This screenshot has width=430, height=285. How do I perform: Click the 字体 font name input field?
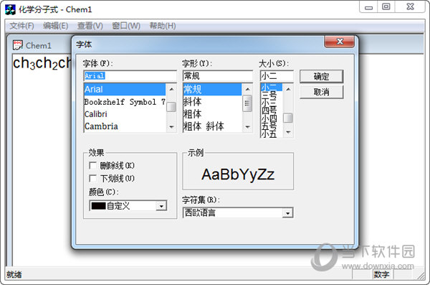point(130,76)
